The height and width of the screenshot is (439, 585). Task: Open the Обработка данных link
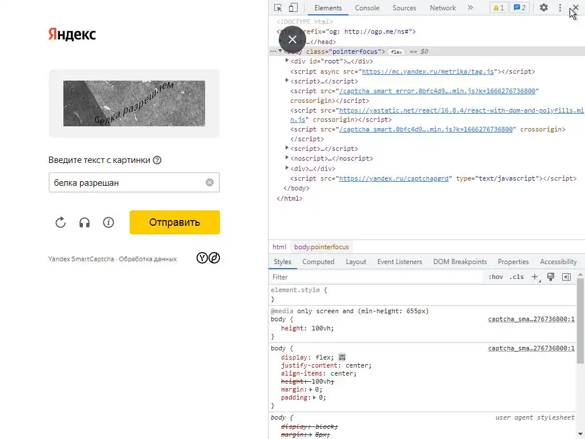coord(148,259)
